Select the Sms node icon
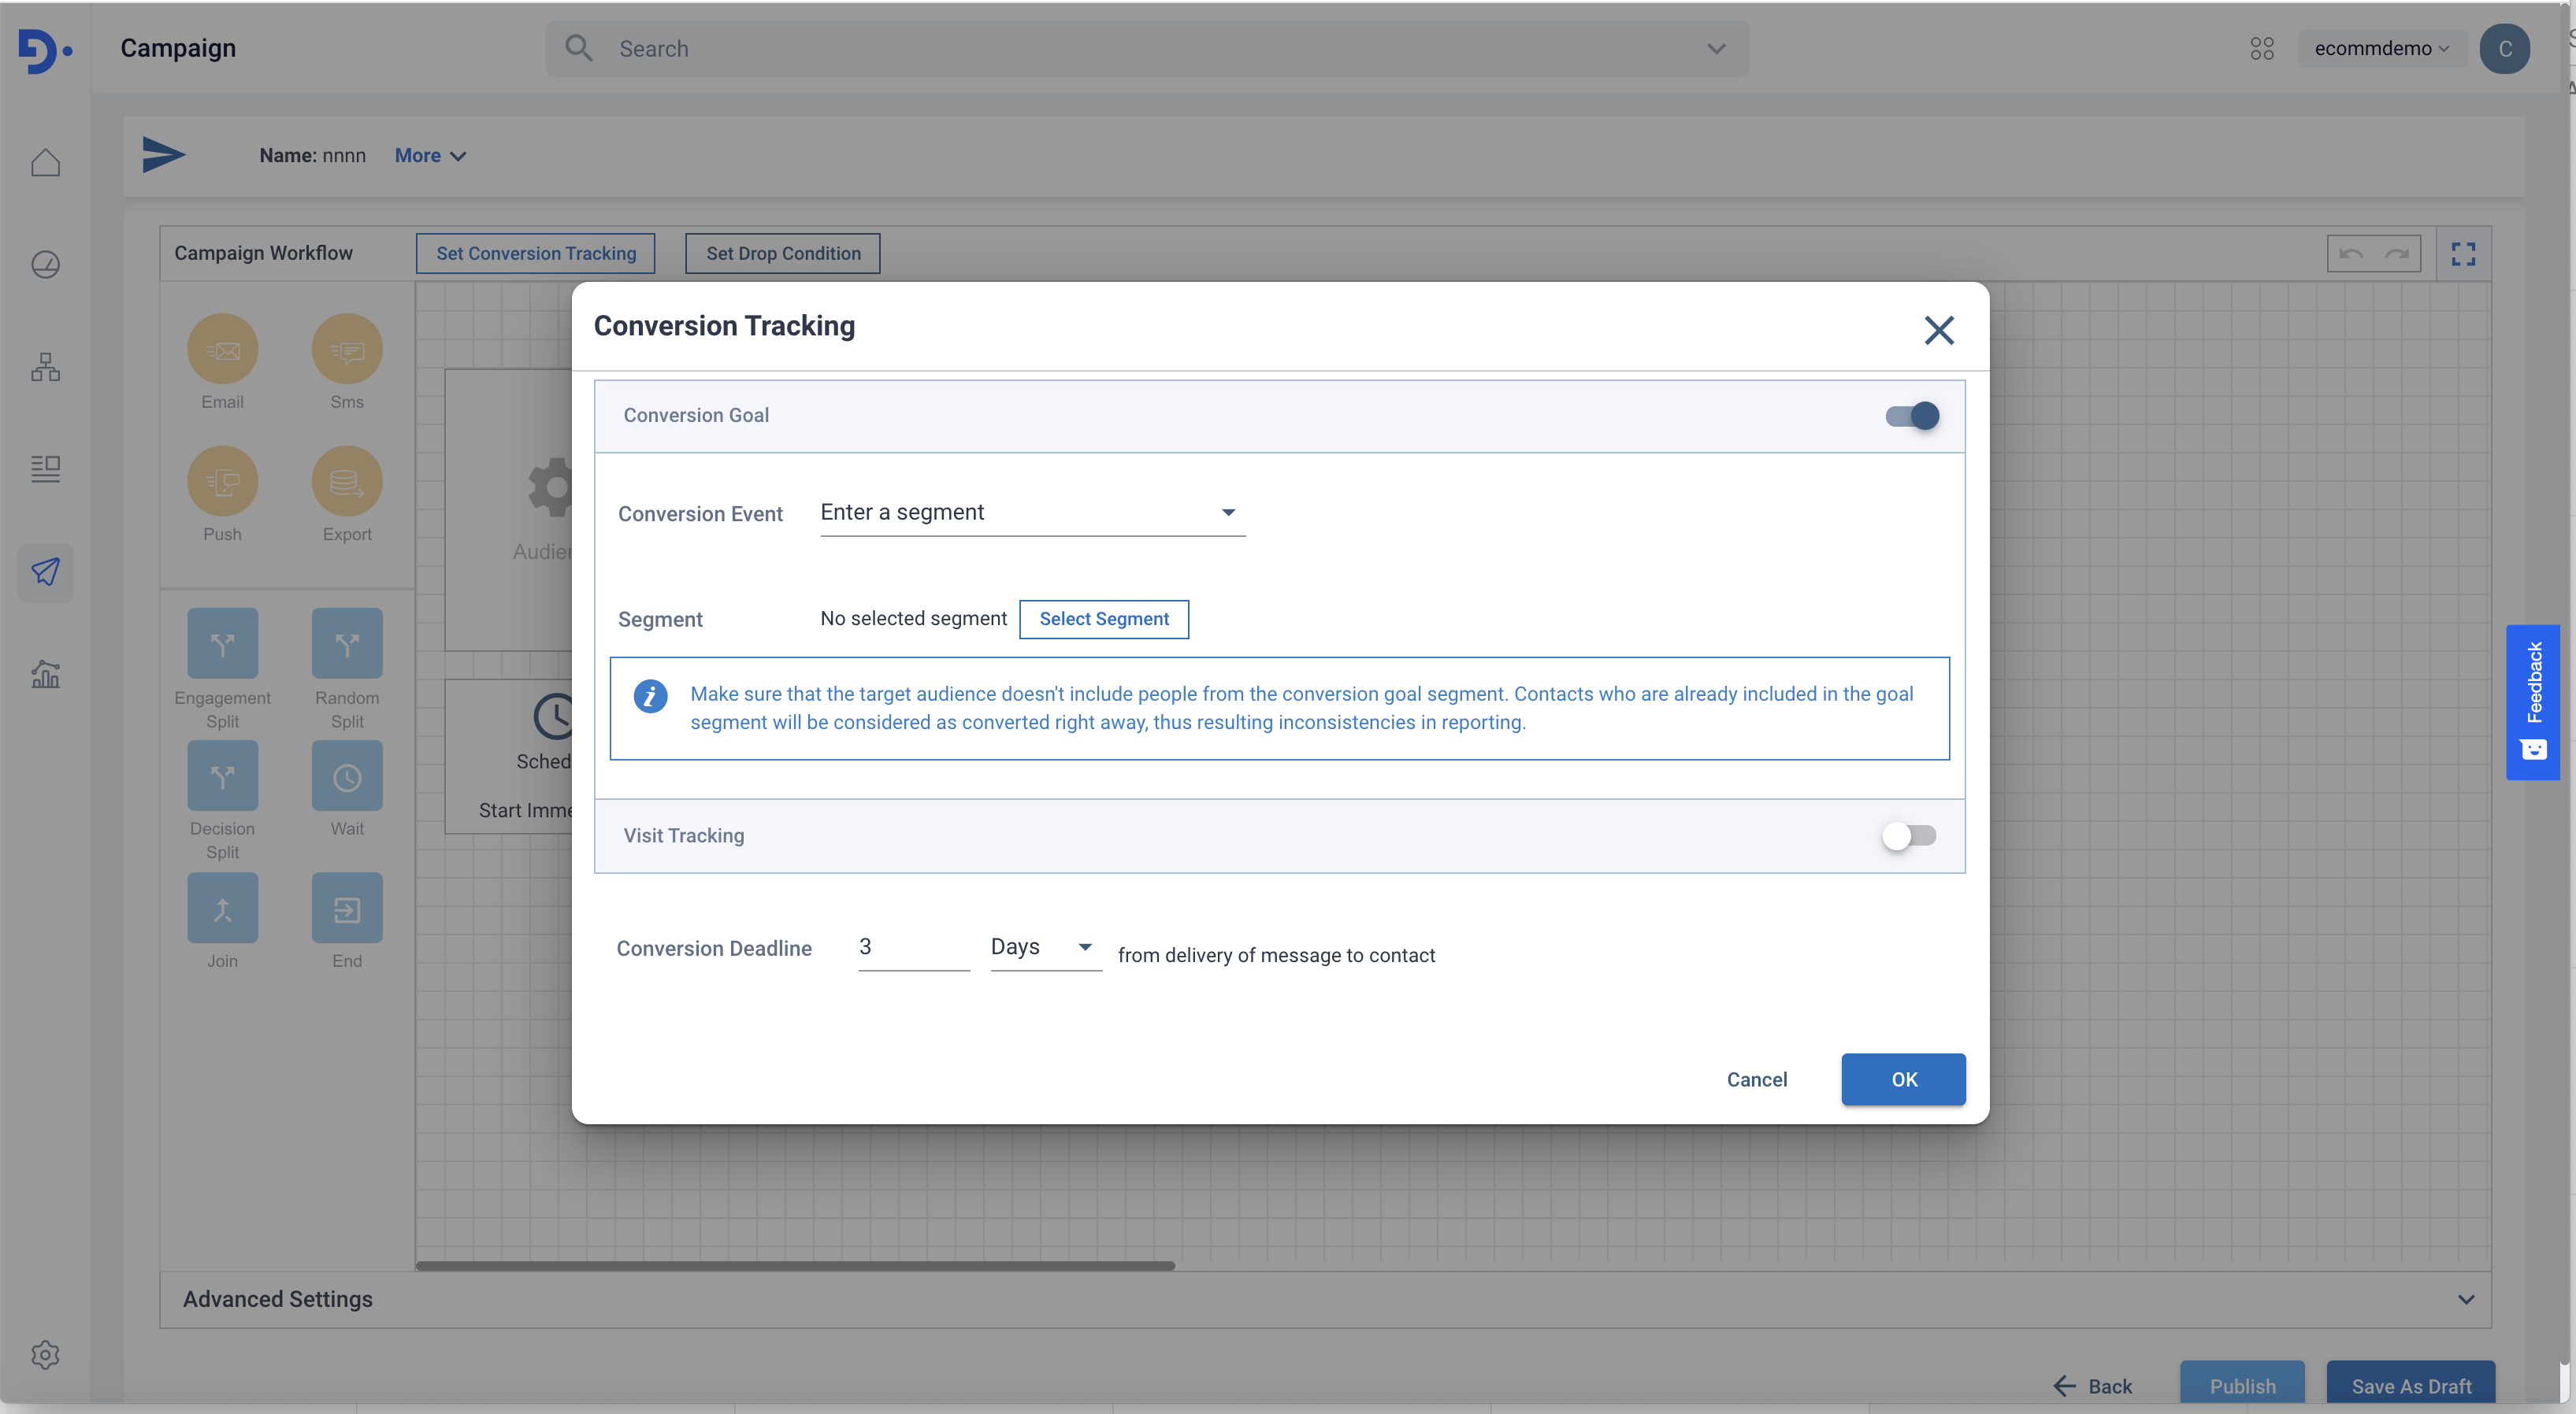Viewport: 2576px width, 1414px height. [347, 350]
